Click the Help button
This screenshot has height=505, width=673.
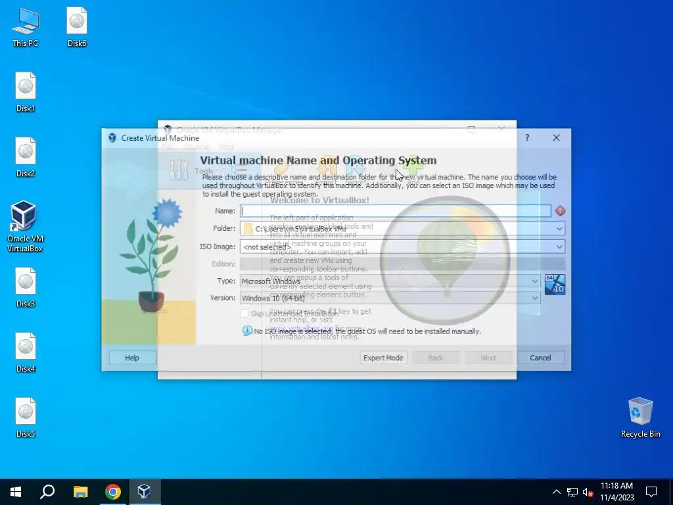132,358
